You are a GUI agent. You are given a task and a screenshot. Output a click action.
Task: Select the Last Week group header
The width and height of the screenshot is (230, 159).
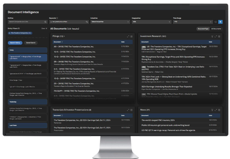pyautogui.click(x=27, y=126)
